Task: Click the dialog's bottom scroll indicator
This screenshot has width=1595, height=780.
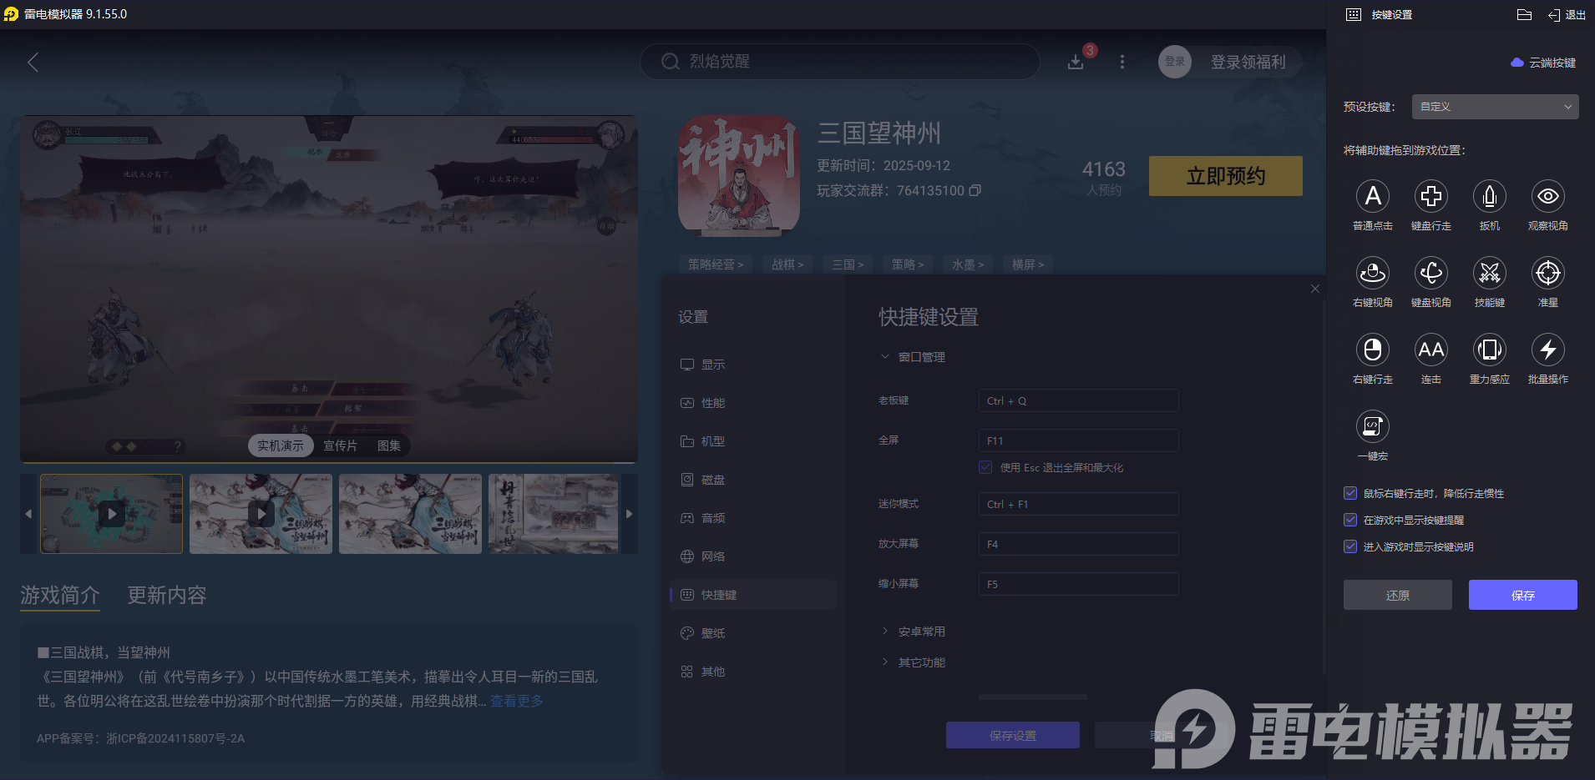Action: point(1033,697)
